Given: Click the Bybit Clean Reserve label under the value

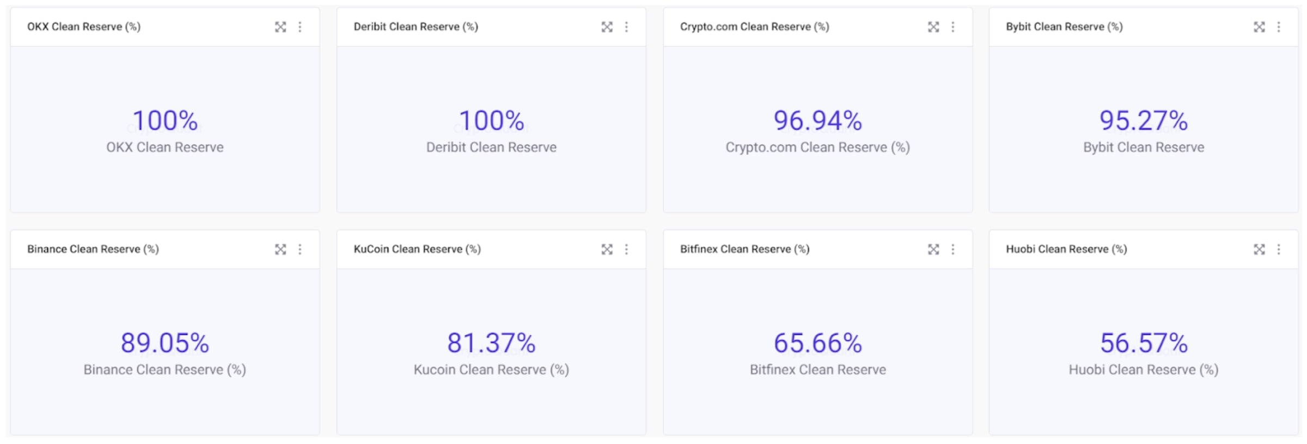Looking at the screenshot, I should [x=1144, y=147].
